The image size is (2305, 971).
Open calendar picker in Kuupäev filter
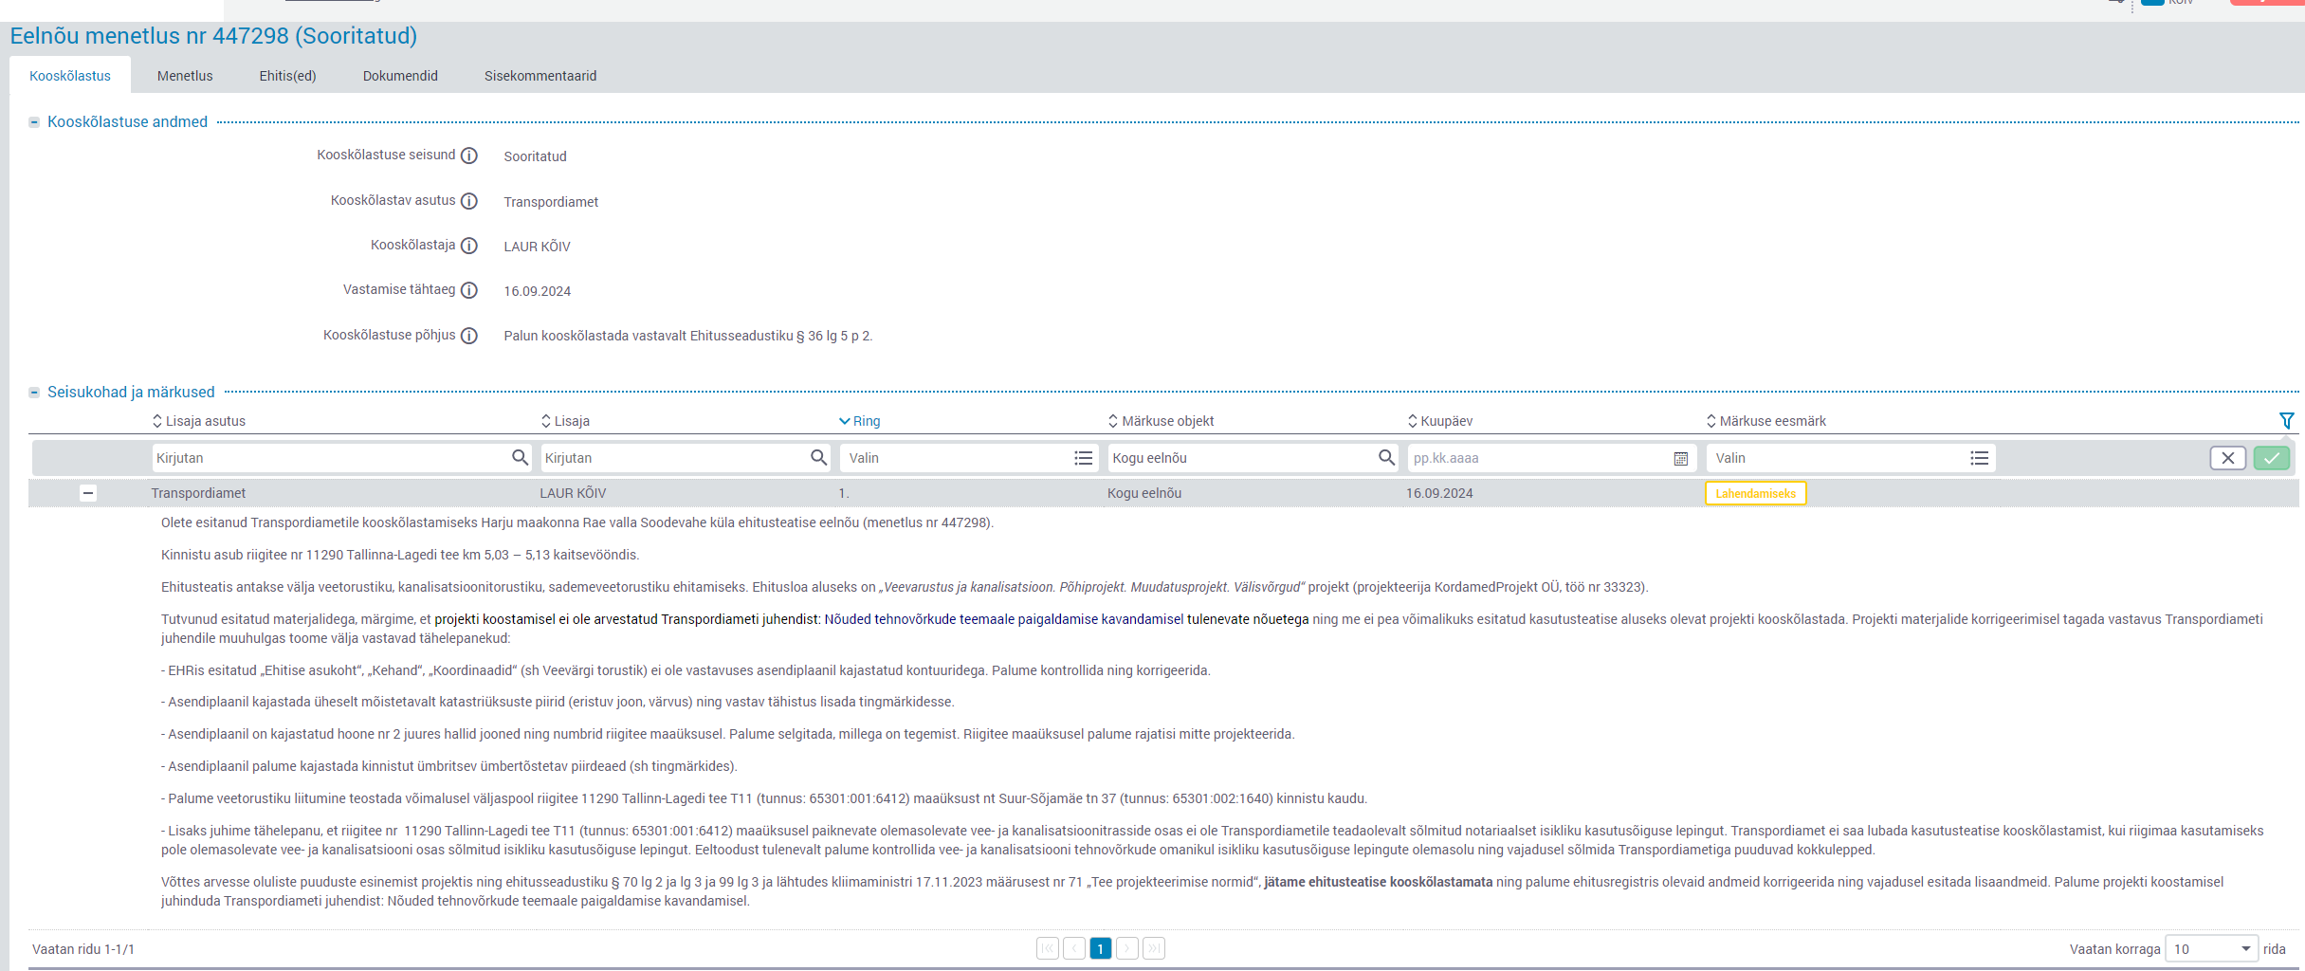1680,458
